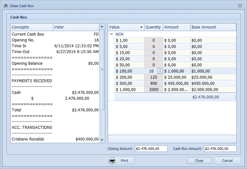
Task: Sort by the Value column header
Action: pos(126,27)
